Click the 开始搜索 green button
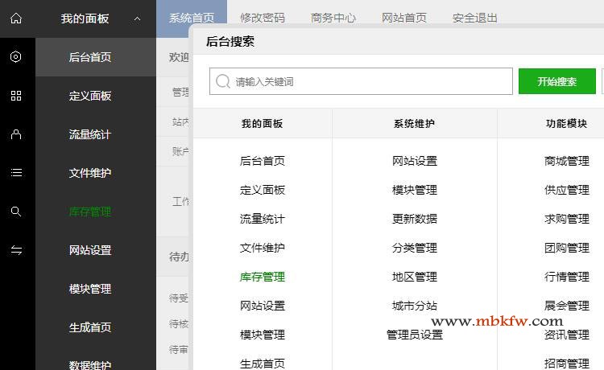This screenshot has width=604, height=370. 556,81
